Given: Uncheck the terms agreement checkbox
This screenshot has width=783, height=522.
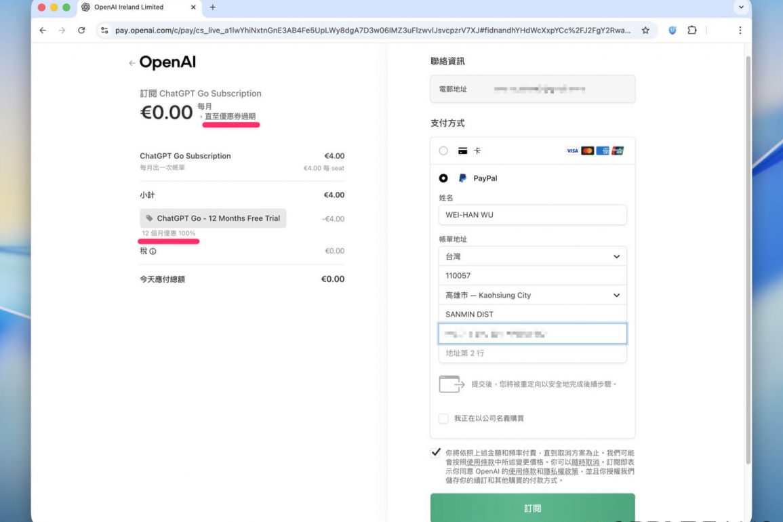Looking at the screenshot, I should (x=436, y=453).
